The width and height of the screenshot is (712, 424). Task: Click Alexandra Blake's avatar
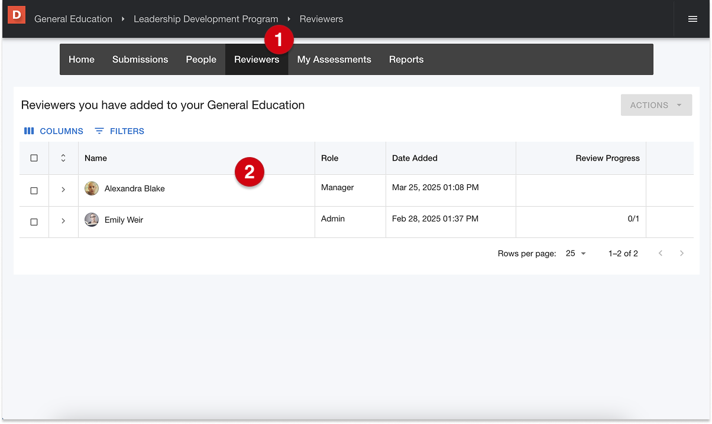pos(92,188)
